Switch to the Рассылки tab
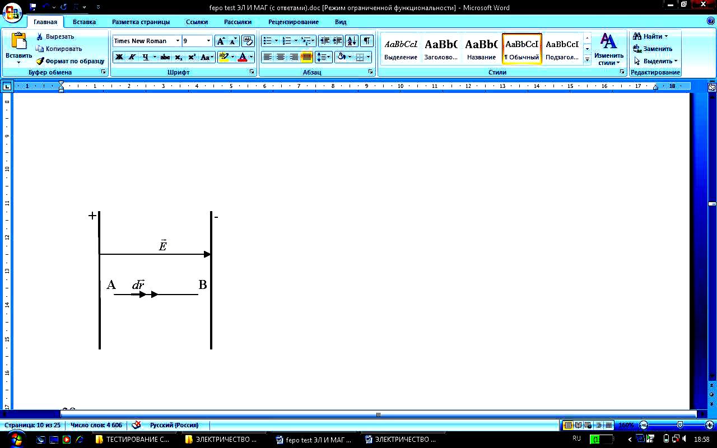Image resolution: width=717 pixels, height=448 pixels. pos(238,22)
